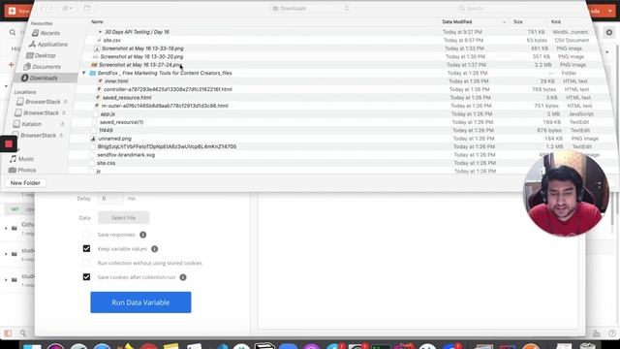This screenshot has width=620, height=349.
Task: Click info icon beside Keep variable values
Action: tap(155, 249)
